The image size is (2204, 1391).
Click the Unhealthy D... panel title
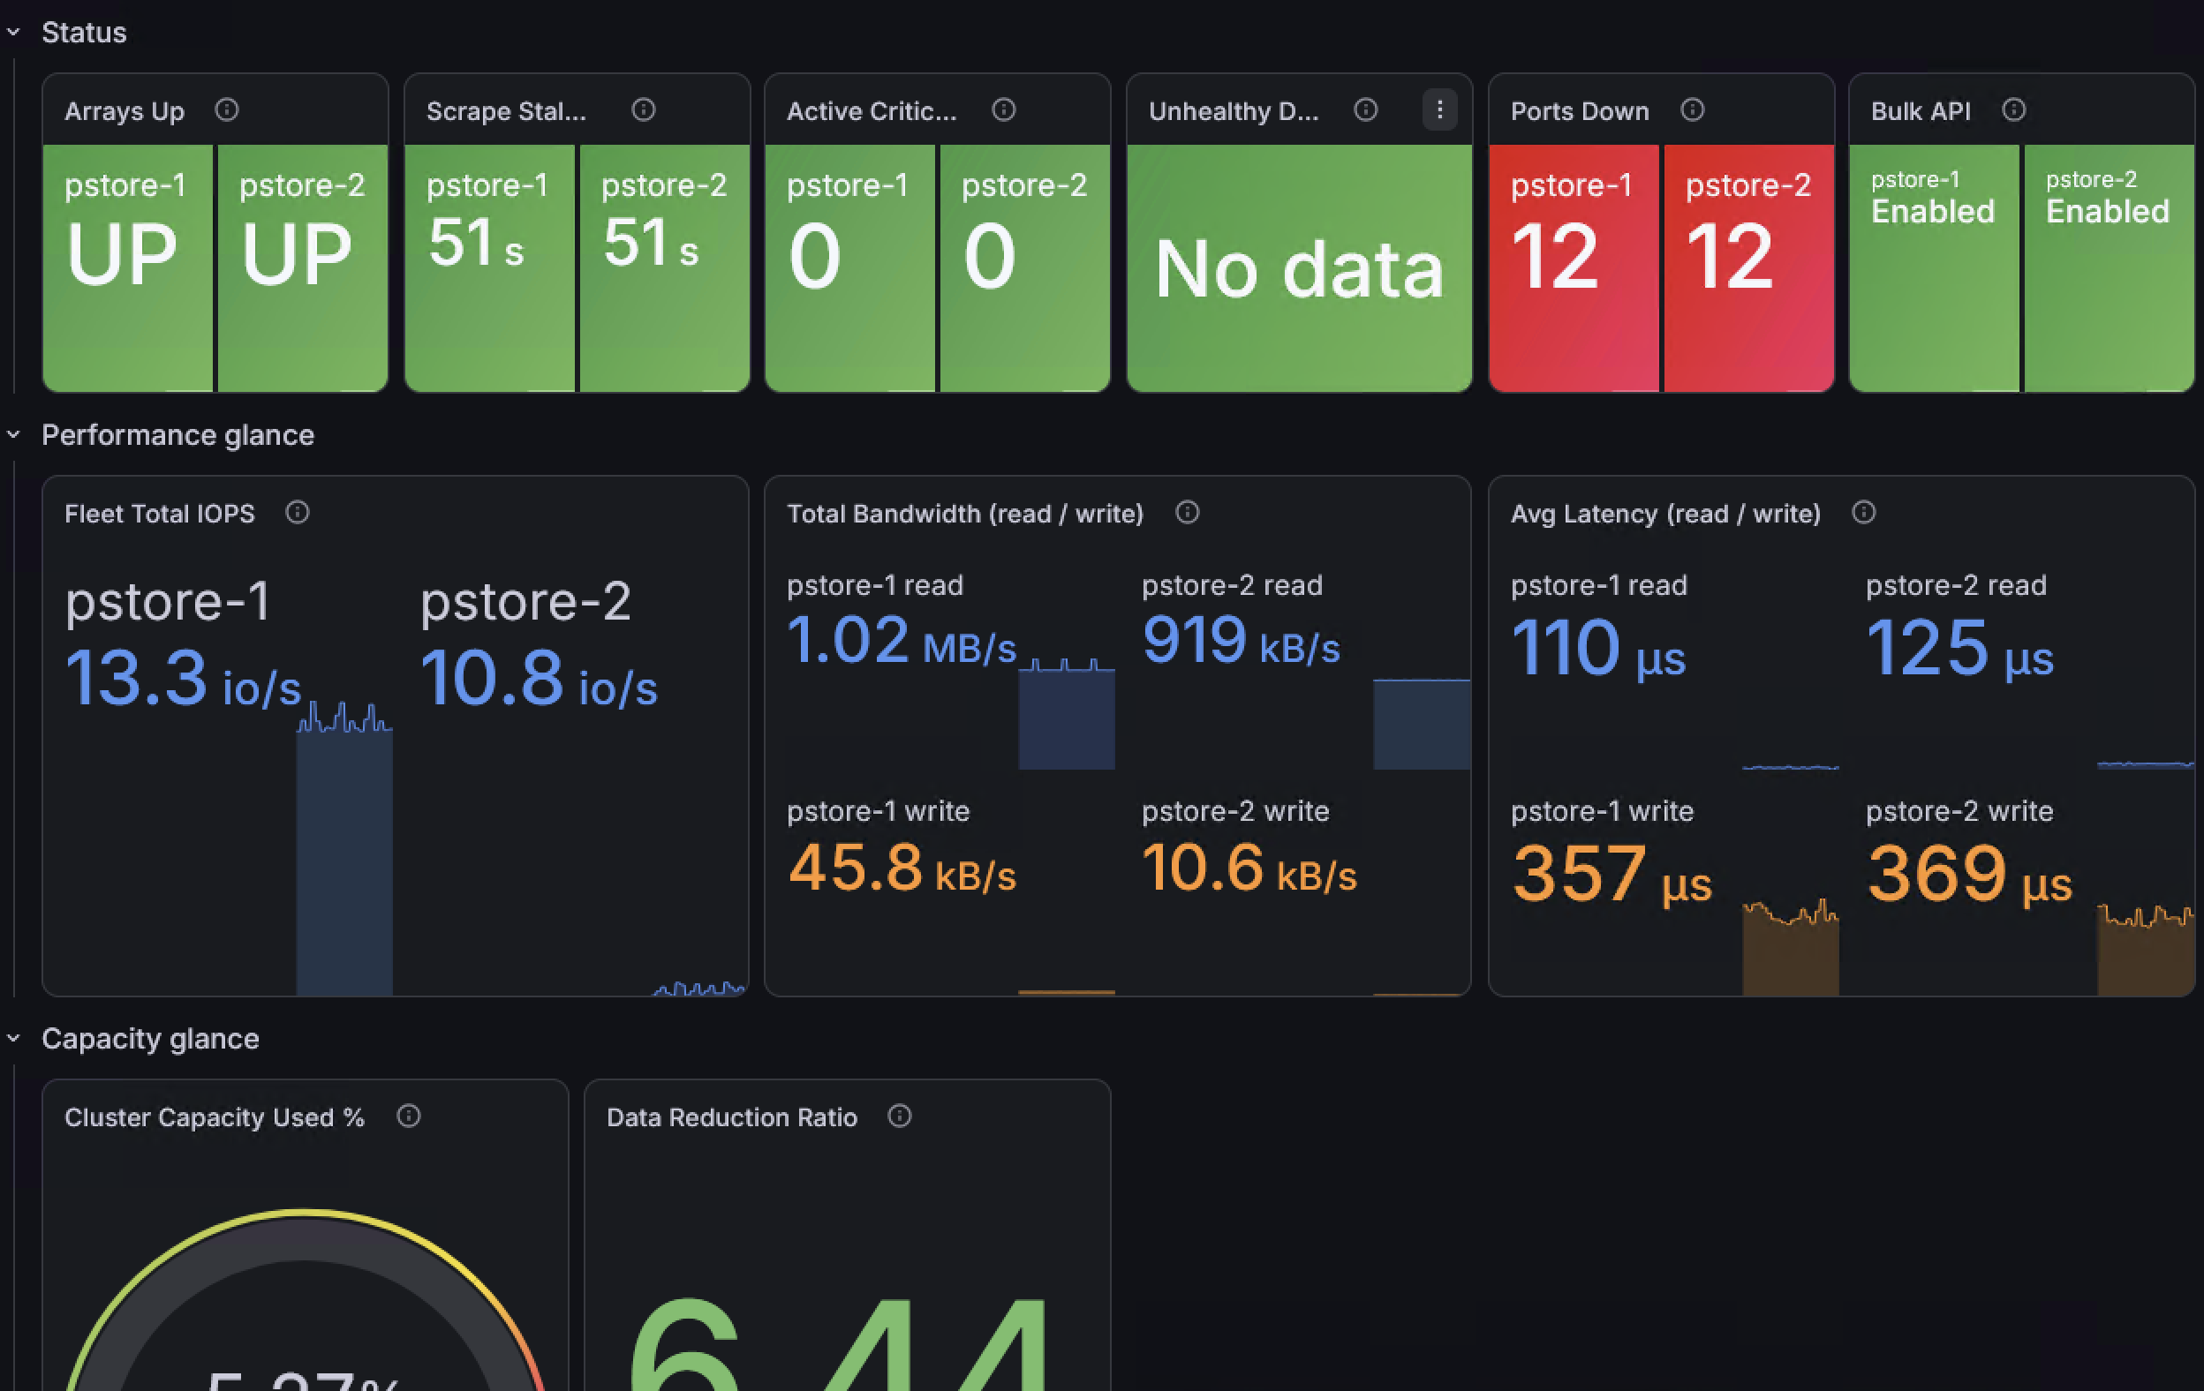tap(1234, 111)
